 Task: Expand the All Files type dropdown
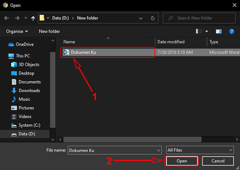coord(230,150)
